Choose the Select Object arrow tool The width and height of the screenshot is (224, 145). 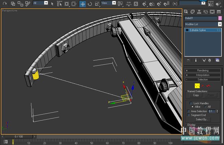(52, 4)
